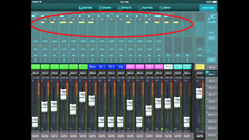Mute the OH L channel
249x140 pixels.
pos(73,136)
